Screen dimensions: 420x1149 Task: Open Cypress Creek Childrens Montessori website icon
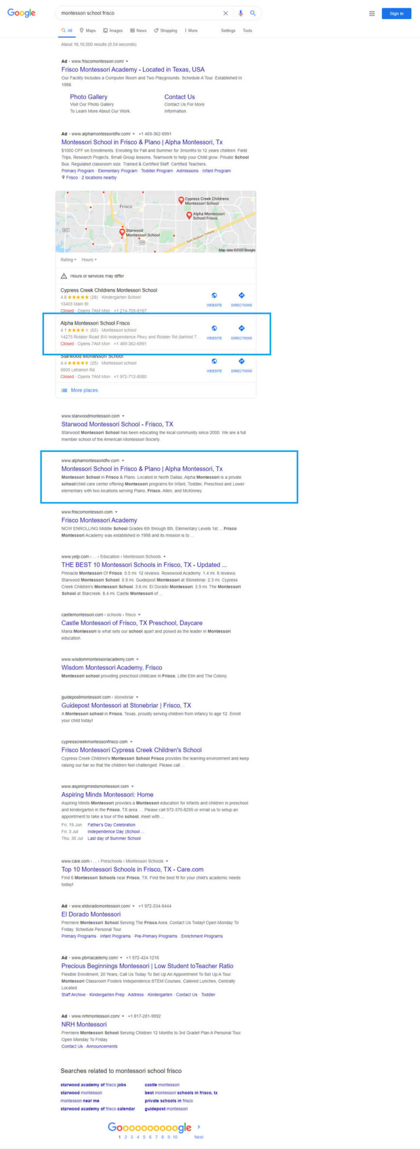coord(214,295)
